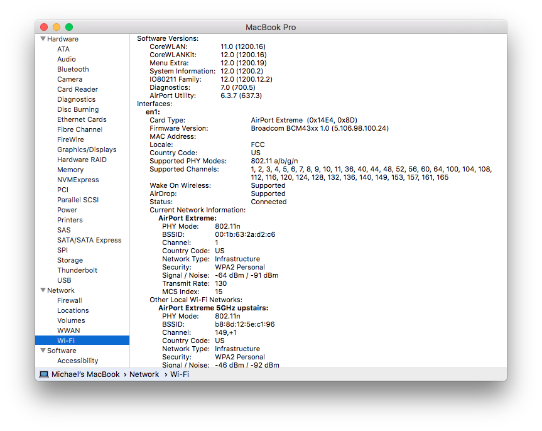Click AirPort Utility version 6.3.7 (637.3)

tap(241, 95)
